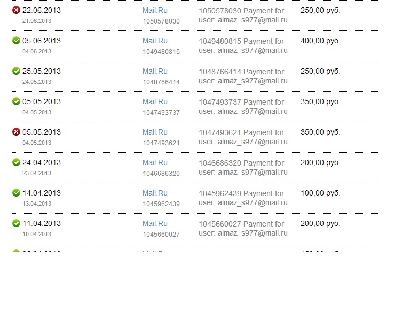This screenshot has width=410, height=328.
Task: Open Mail.Ru link for transaction 1049480815
Action: tap(155, 41)
